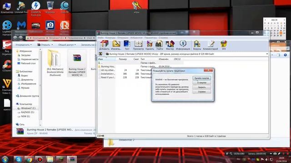Open the Мастер (Wizard) toolbar icon
Image resolution: width=291 pixels, height=163 pixels.
pos(170,45)
